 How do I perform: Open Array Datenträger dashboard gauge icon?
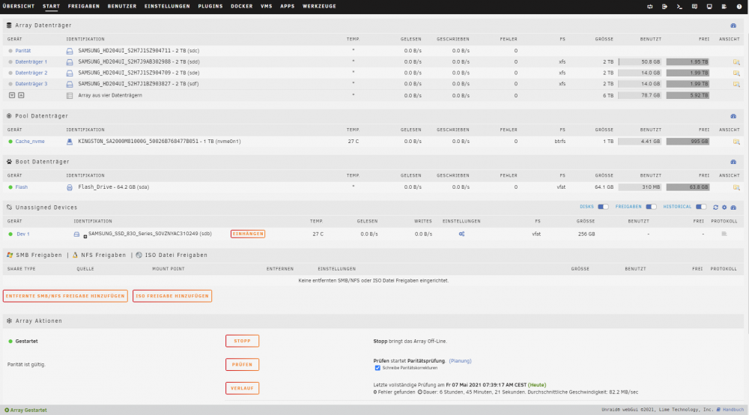pos(733,25)
